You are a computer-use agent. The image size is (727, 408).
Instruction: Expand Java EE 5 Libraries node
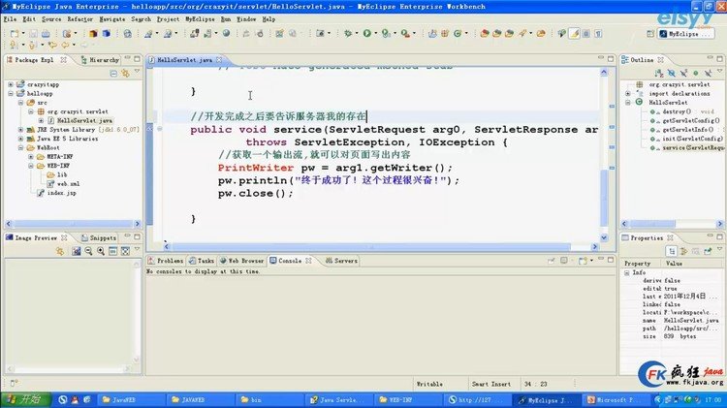click(x=20, y=139)
